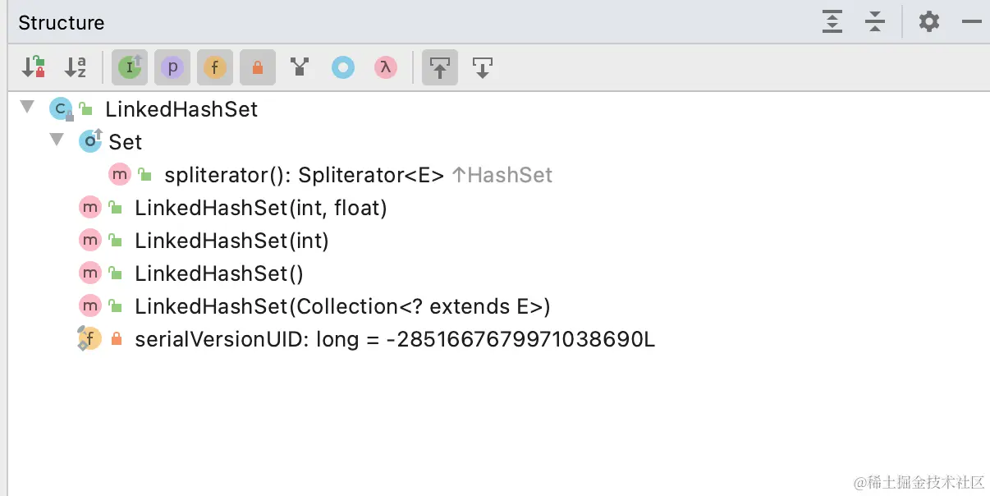Toggle Show non-public members lock button
The width and height of the screenshot is (990, 496).
(x=258, y=67)
